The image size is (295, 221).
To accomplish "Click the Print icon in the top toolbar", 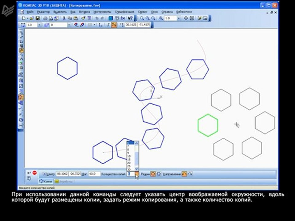I will [x=45, y=18].
